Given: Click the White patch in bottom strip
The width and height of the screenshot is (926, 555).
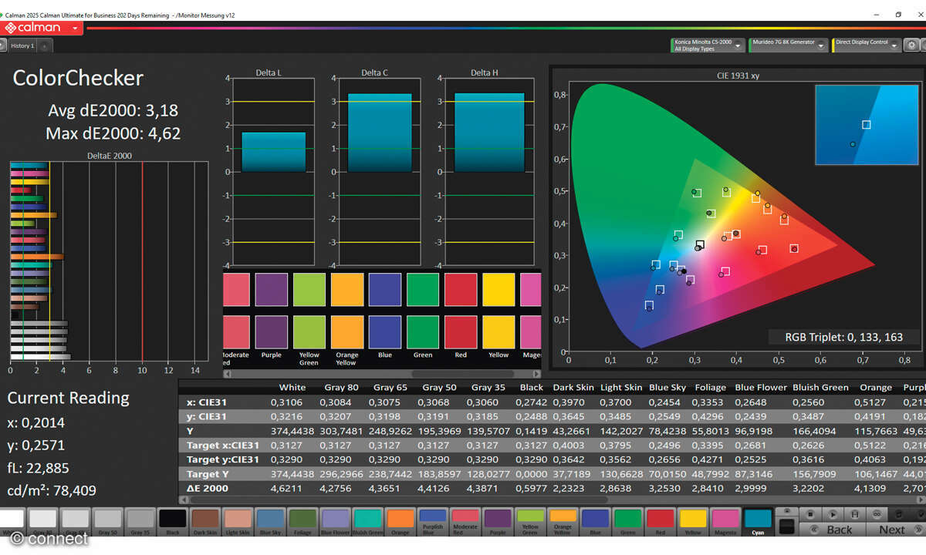Looking at the screenshot, I should [x=12, y=520].
